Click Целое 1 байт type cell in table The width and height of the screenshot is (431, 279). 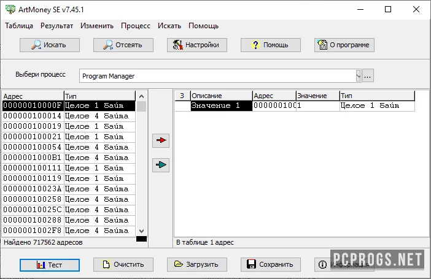pos(377,105)
